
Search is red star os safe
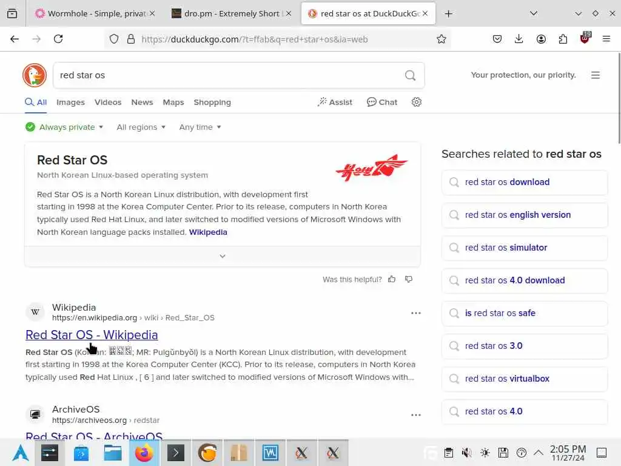(x=525, y=314)
